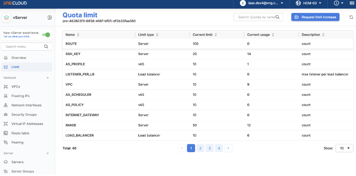Open the Route table menu item
Screen dimensions: 356x176
click(x=20, y=133)
